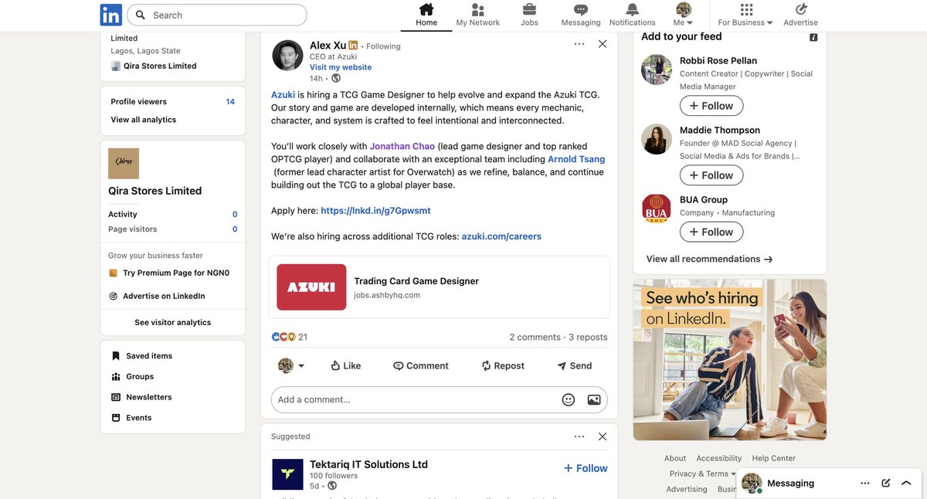Open the azuki.com/careers link
Image resolution: width=927 pixels, height=499 pixels.
click(x=501, y=236)
